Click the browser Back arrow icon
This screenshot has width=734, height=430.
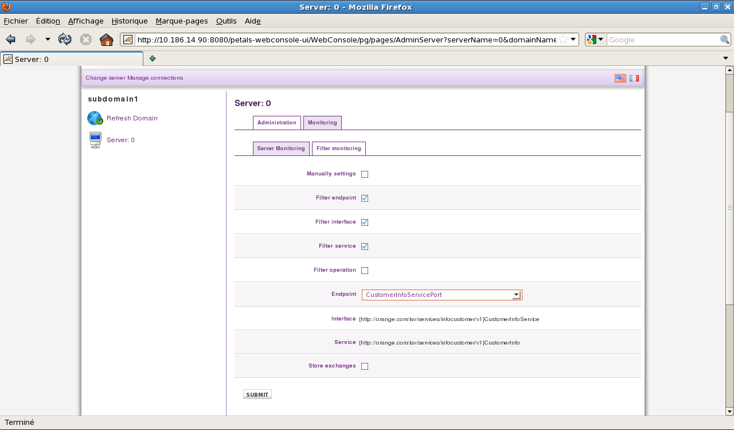(x=10, y=40)
